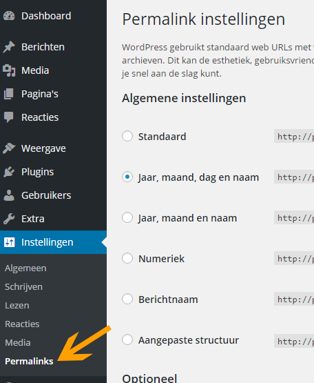Click the Weergave paintbrush icon
Image resolution: width=314 pixels, height=383 pixels.
pos(9,148)
